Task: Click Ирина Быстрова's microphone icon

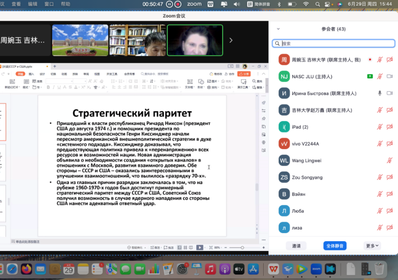Action: (x=380, y=93)
